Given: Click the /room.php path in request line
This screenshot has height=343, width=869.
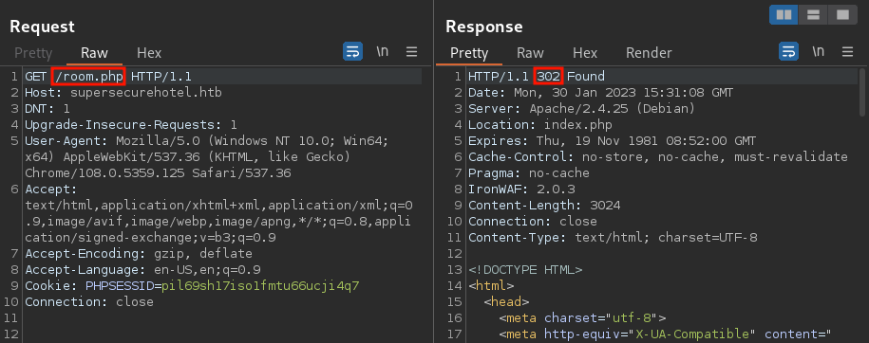Looking at the screenshot, I should click(88, 77).
